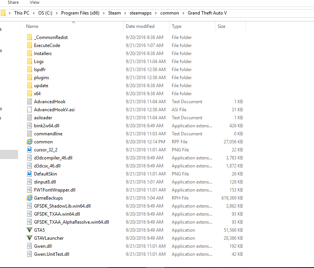Click the common RPF file IE icon
Screen dimensions: 314x268
coord(29,141)
